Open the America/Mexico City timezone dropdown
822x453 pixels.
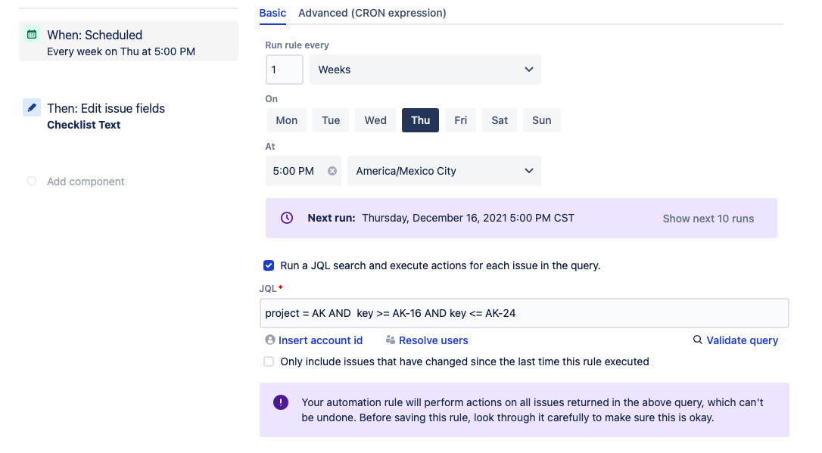click(444, 171)
